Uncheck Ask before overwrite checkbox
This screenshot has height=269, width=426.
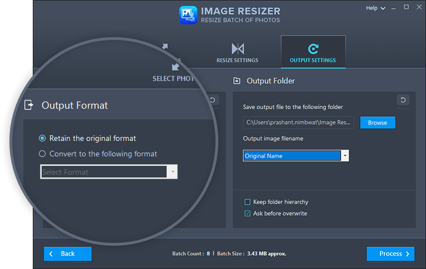pyautogui.click(x=248, y=214)
